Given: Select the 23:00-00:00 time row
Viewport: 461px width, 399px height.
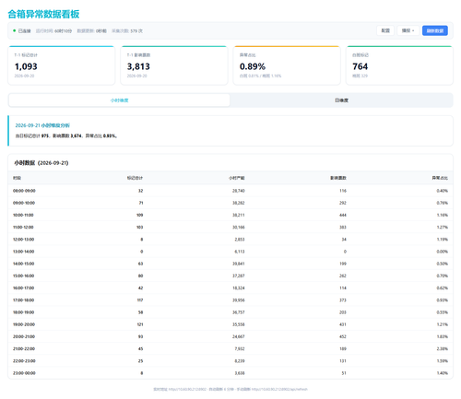Looking at the screenshot, I should [230, 373].
